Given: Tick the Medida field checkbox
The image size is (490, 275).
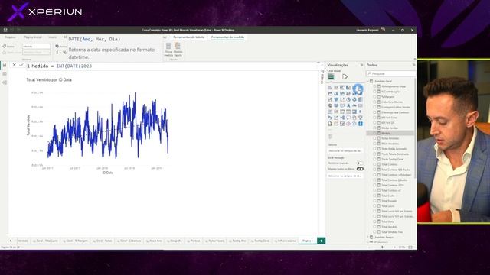Looking at the screenshot, I should (x=374, y=133).
